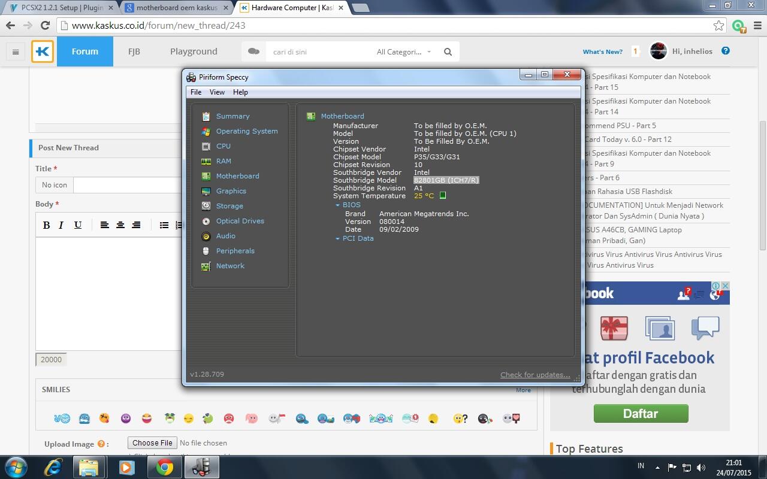Screen dimensions: 767x479
Task: Open the File menu in Speccy
Action: tap(196, 92)
